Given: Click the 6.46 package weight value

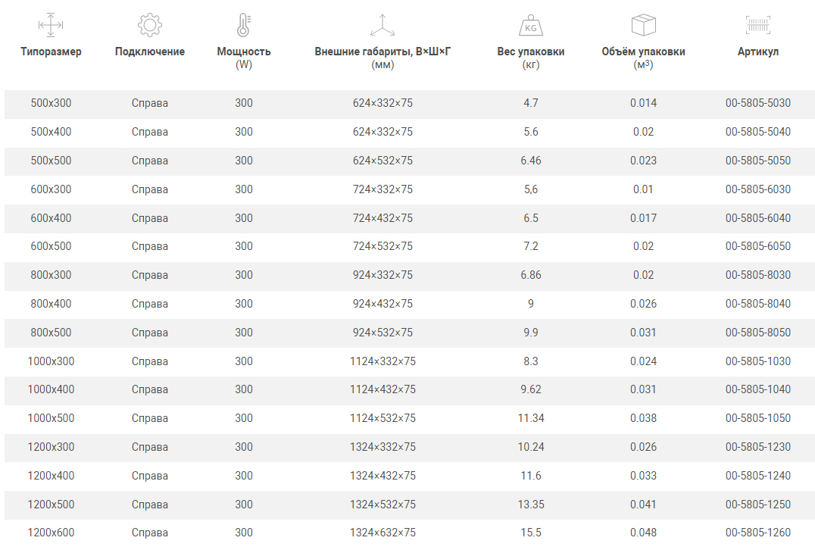Looking at the screenshot, I should click(x=530, y=161).
